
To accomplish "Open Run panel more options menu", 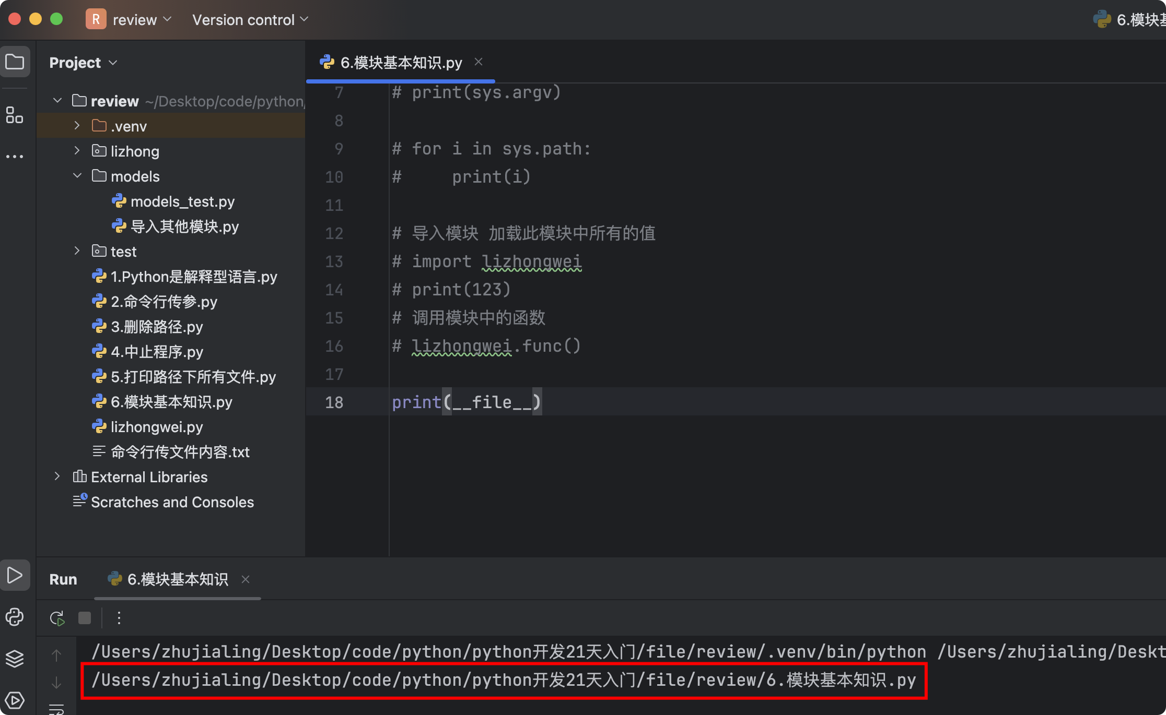I will pos(119,618).
